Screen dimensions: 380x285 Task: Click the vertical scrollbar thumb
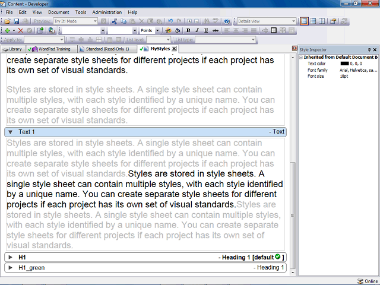point(293,215)
